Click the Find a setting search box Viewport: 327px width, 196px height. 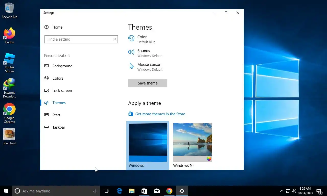coord(81,39)
